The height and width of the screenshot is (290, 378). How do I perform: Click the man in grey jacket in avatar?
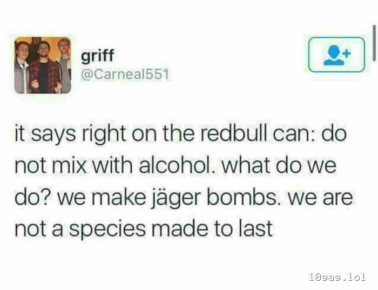point(22,68)
